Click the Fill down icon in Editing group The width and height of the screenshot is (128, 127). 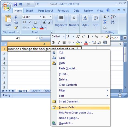(x=105, y=22)
